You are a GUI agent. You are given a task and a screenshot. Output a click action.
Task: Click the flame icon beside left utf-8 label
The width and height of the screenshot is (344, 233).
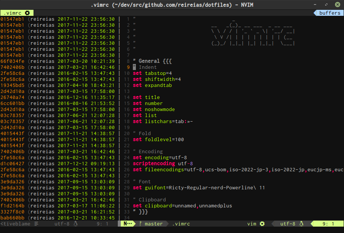point(75,223)
